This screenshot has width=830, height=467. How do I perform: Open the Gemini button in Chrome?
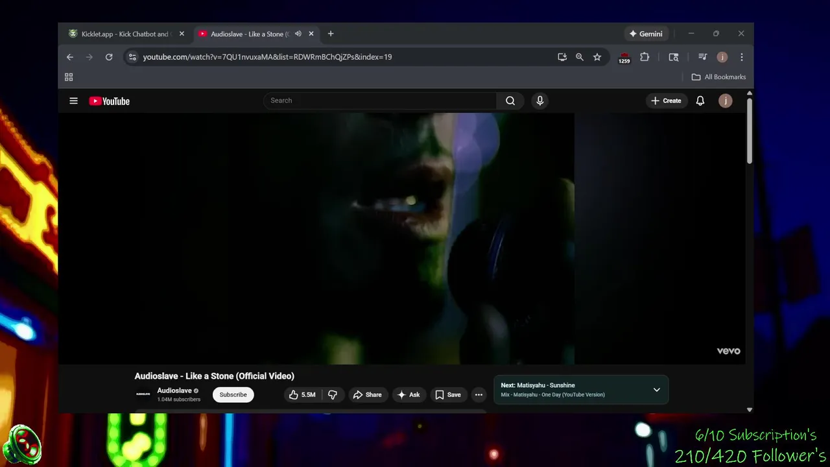tap(646, 34)
